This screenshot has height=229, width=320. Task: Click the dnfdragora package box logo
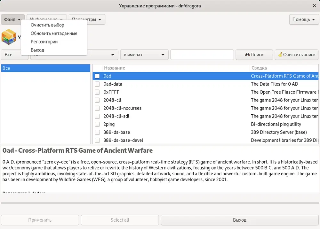[9, 37]
